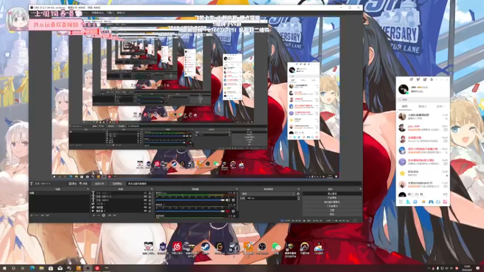Open the 工具(T) menu in OBS
Screen dimensions: 484x272
click(111, 13)
